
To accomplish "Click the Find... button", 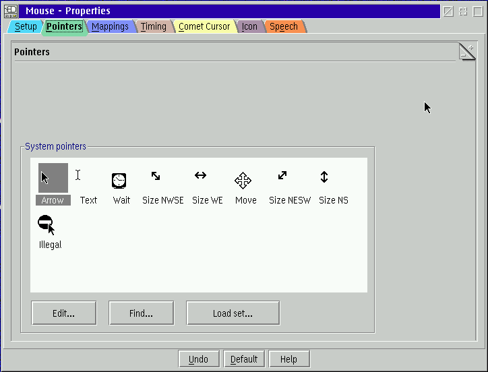I will 142,313.
